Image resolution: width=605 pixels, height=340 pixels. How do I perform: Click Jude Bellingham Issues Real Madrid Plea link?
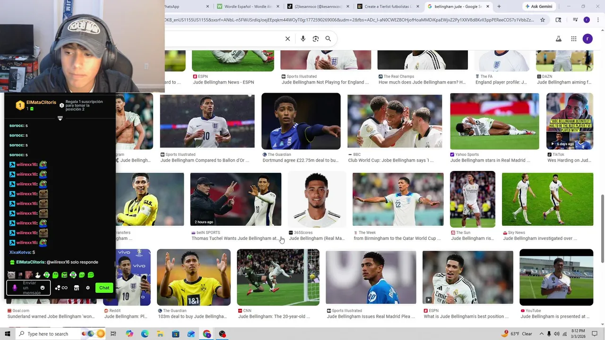point(371,316)
